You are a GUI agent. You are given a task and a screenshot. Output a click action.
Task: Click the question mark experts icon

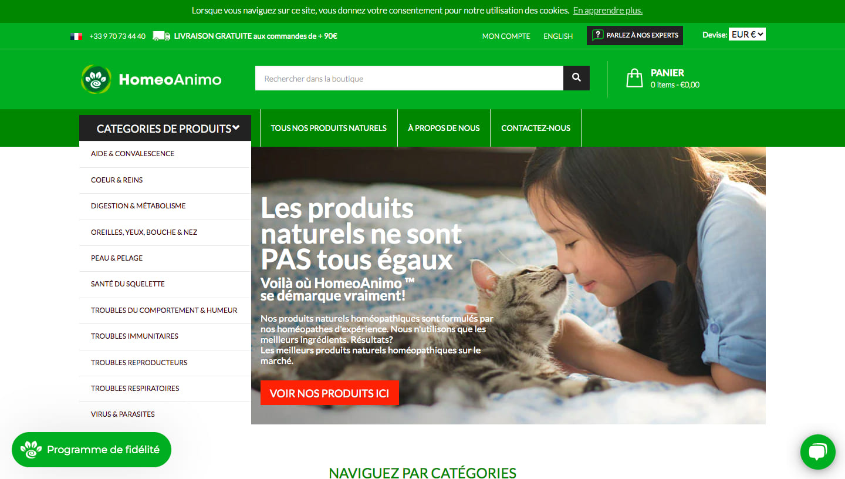598,35
